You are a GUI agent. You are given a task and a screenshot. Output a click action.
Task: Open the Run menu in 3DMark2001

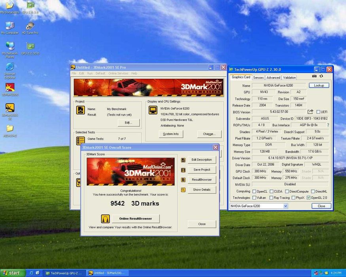click(90, 73)
